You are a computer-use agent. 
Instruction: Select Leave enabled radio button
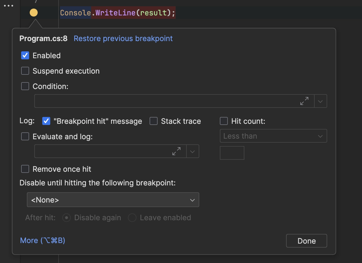coord(132,218)
